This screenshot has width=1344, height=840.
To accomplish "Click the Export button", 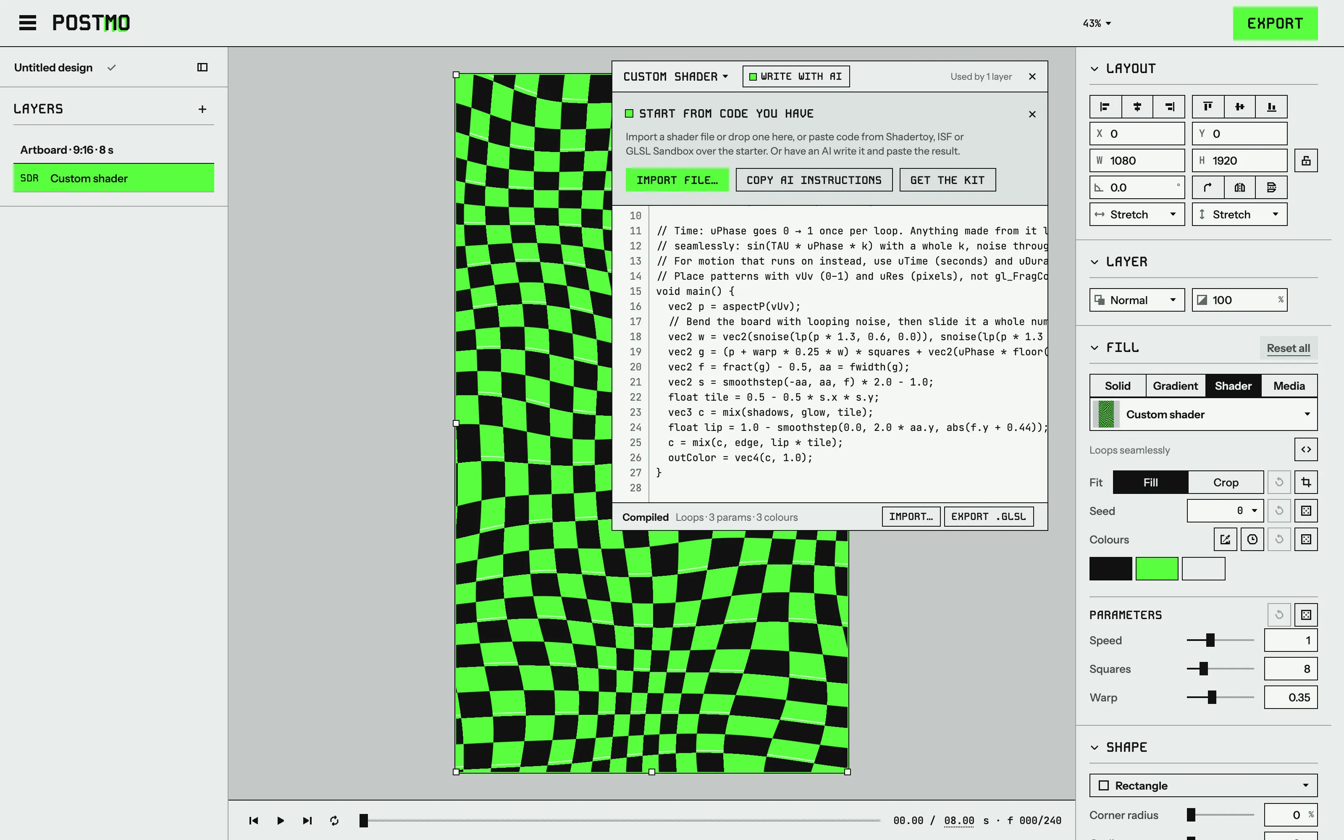I will tap(1275, 24).
